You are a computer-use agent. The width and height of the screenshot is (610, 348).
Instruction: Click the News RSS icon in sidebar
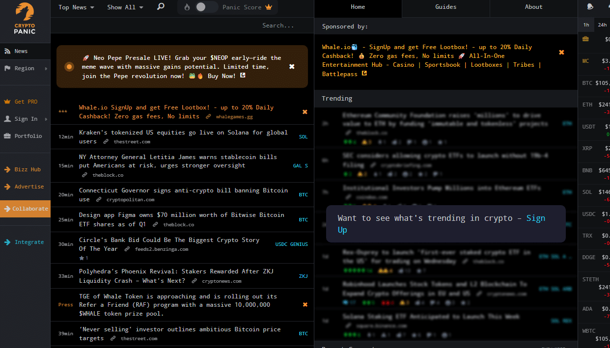(x=7, y=51)
